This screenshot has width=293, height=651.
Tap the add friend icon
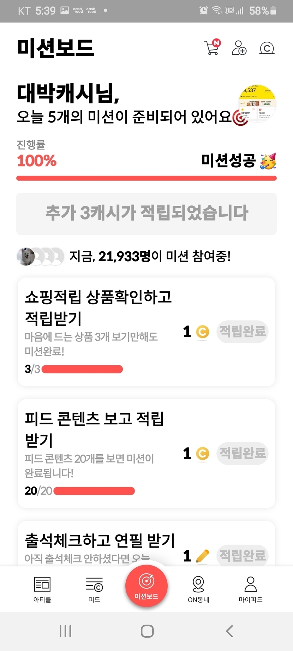click(x=239, y=48)
